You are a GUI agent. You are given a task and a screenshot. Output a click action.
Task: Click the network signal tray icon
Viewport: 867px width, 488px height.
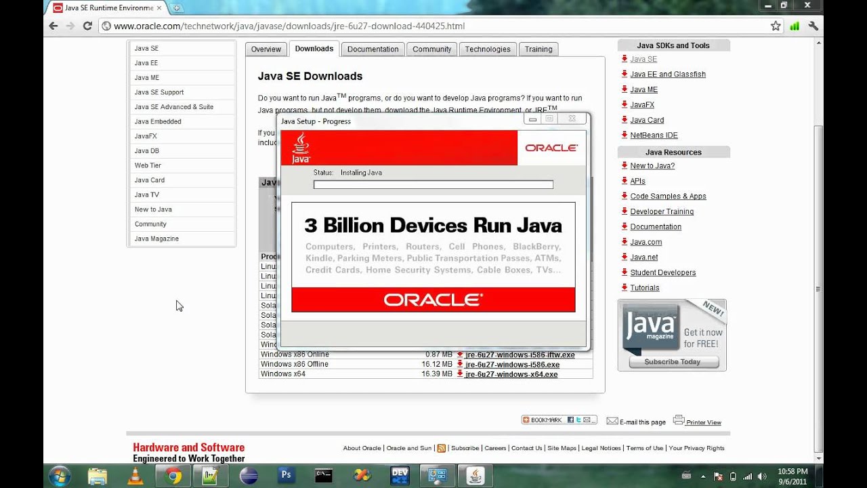pos(748,476)
